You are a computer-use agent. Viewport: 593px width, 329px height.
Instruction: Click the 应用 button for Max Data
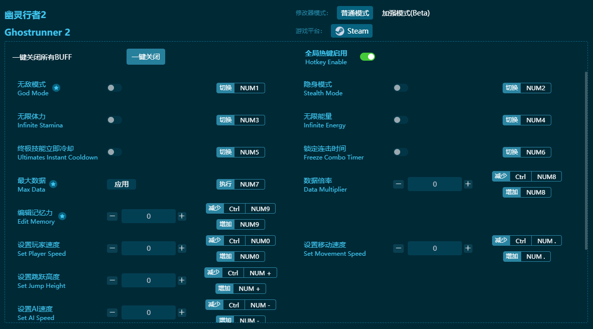click(122, 184)
